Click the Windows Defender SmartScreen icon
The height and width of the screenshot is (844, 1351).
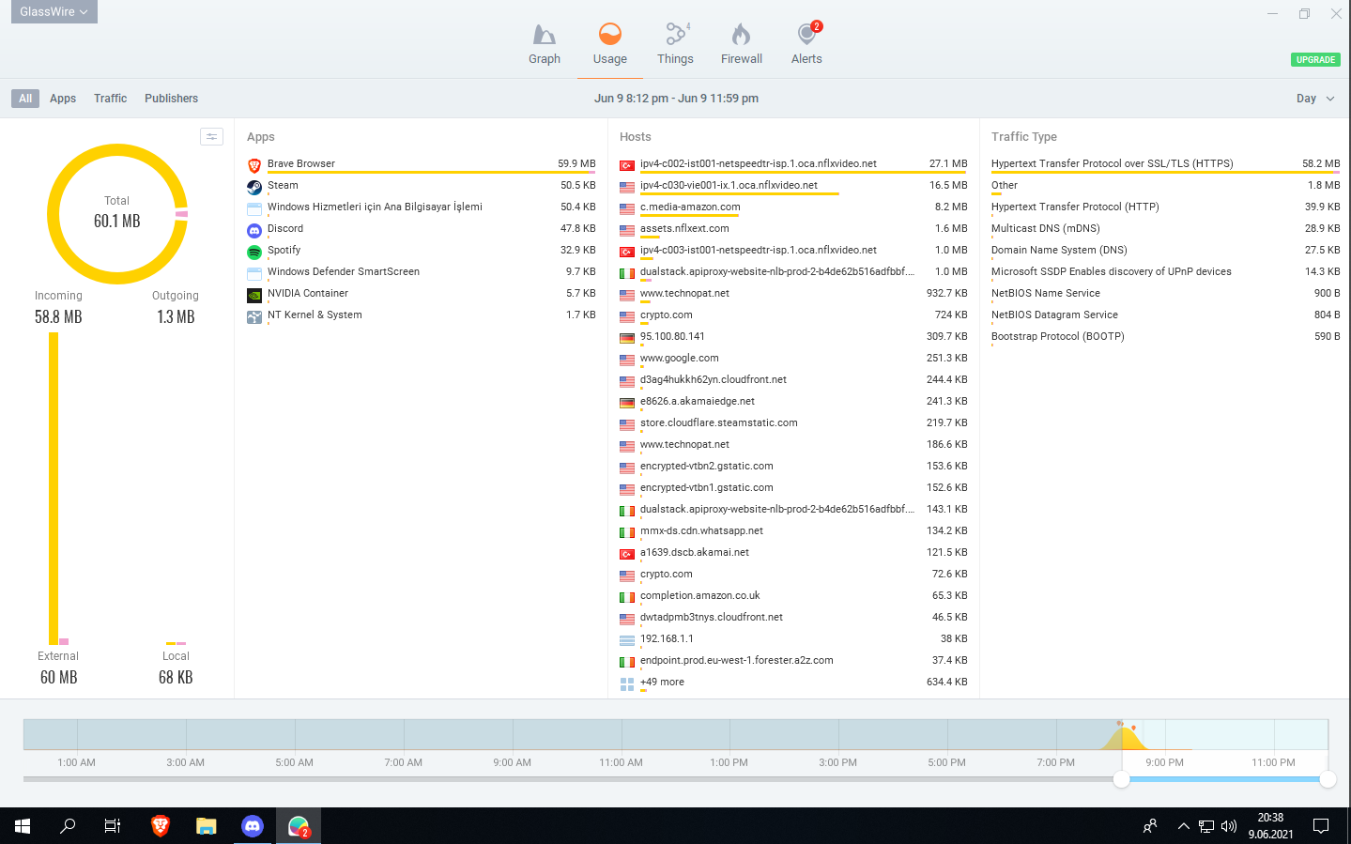point(254,272)
